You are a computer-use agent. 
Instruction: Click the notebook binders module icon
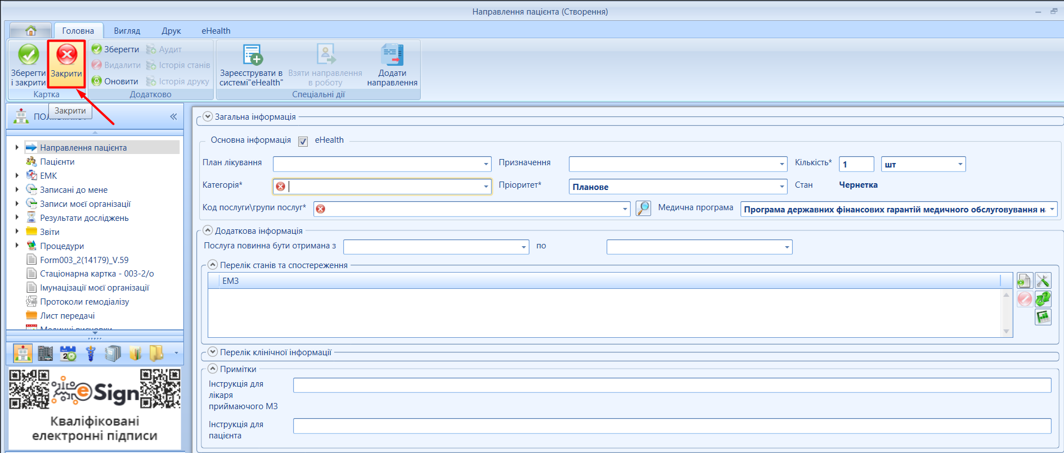point(113,353)
